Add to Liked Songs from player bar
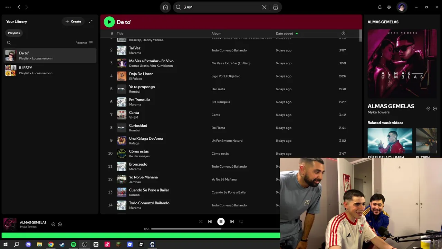Screen dimensions: 442x249 point(60,224)
